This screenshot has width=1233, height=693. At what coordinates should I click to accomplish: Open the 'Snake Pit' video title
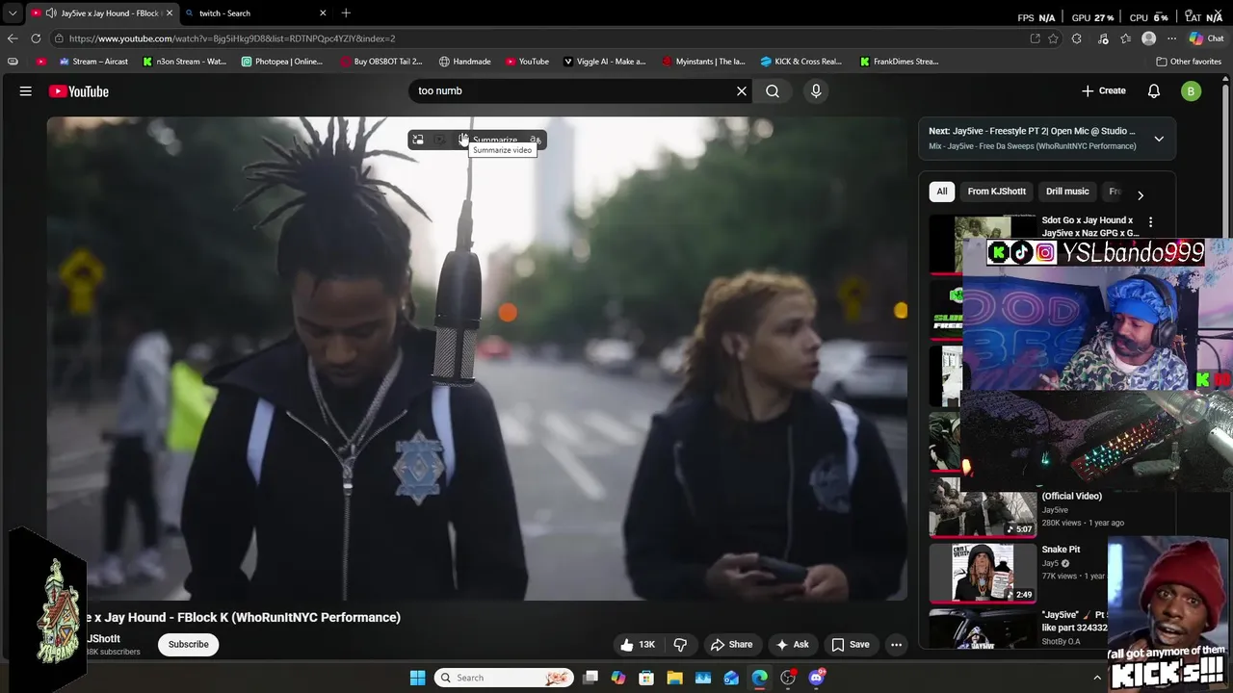click(1061, 550)
